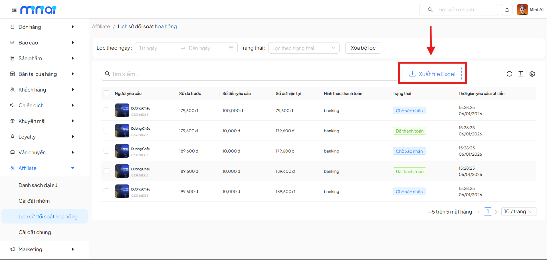Open Danh sách đại sứ submenu item
The width and height of the screenshot is (547, 260).
(38, 185)
